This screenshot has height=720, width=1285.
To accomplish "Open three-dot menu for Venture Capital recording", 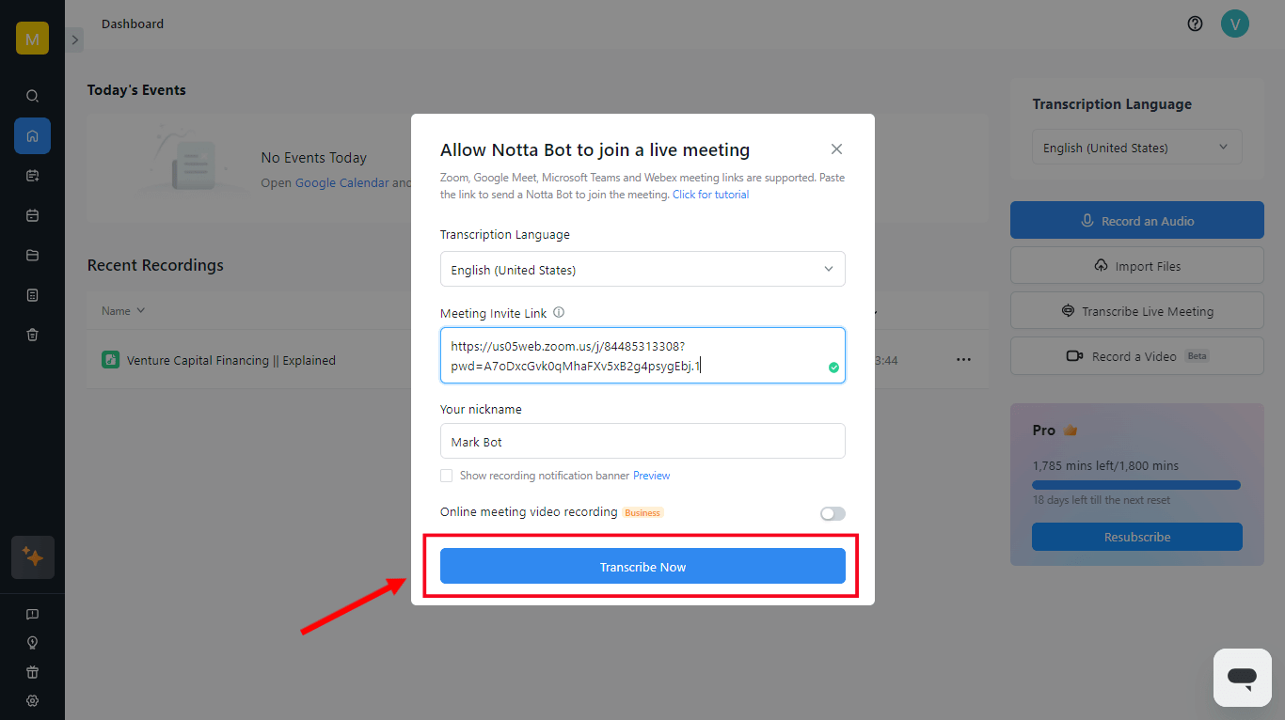I will [x=963, y=359].
